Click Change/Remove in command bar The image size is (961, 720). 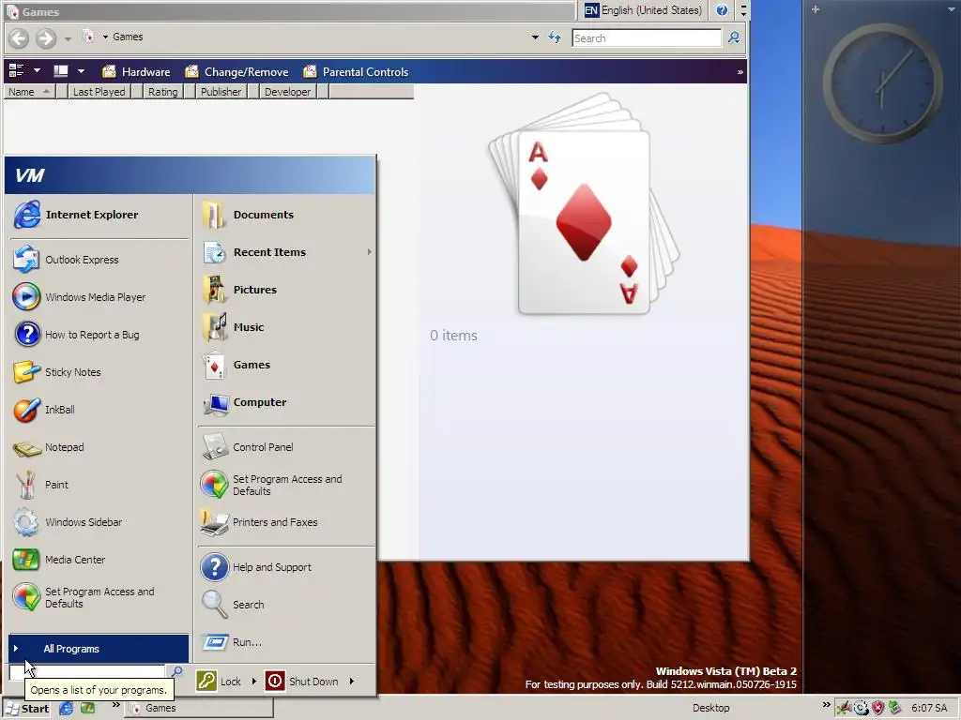point(236,71)
